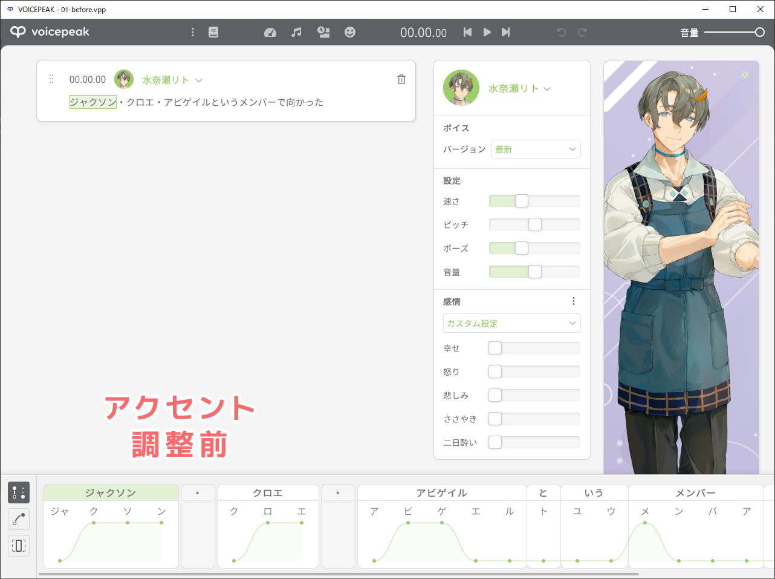This screenshot has width=775, height=579.
Task: Grab the block drag handle dots
Action: (51, 79)
